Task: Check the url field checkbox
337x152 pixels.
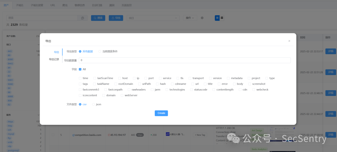Action: (193, 84)
